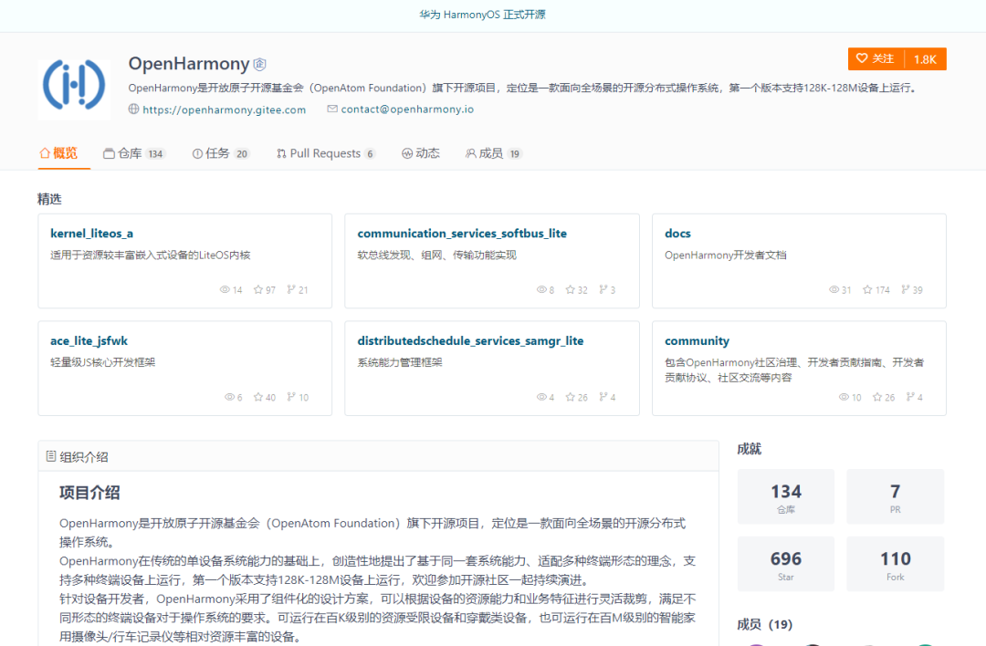Viewport: 986px width, 646px height.
Task: Click the 1.8K followers count
Action: point(925,59)
